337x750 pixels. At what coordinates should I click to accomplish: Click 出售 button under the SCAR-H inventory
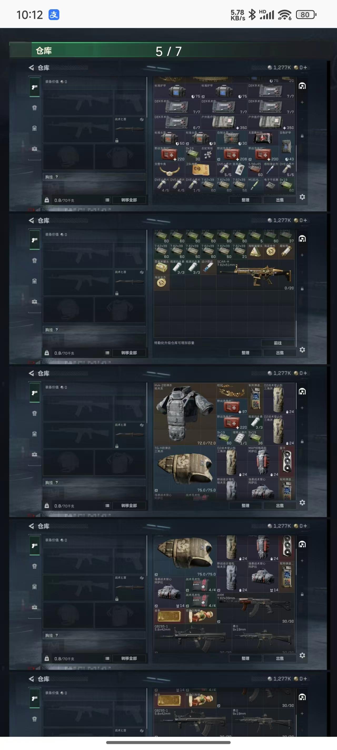(x=280, y=353)
